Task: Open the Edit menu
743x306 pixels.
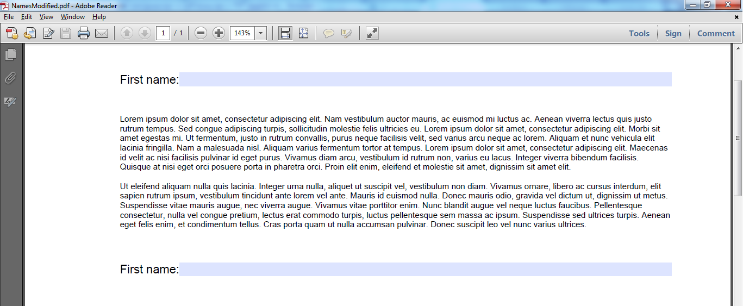Action: tap(27, 17)
